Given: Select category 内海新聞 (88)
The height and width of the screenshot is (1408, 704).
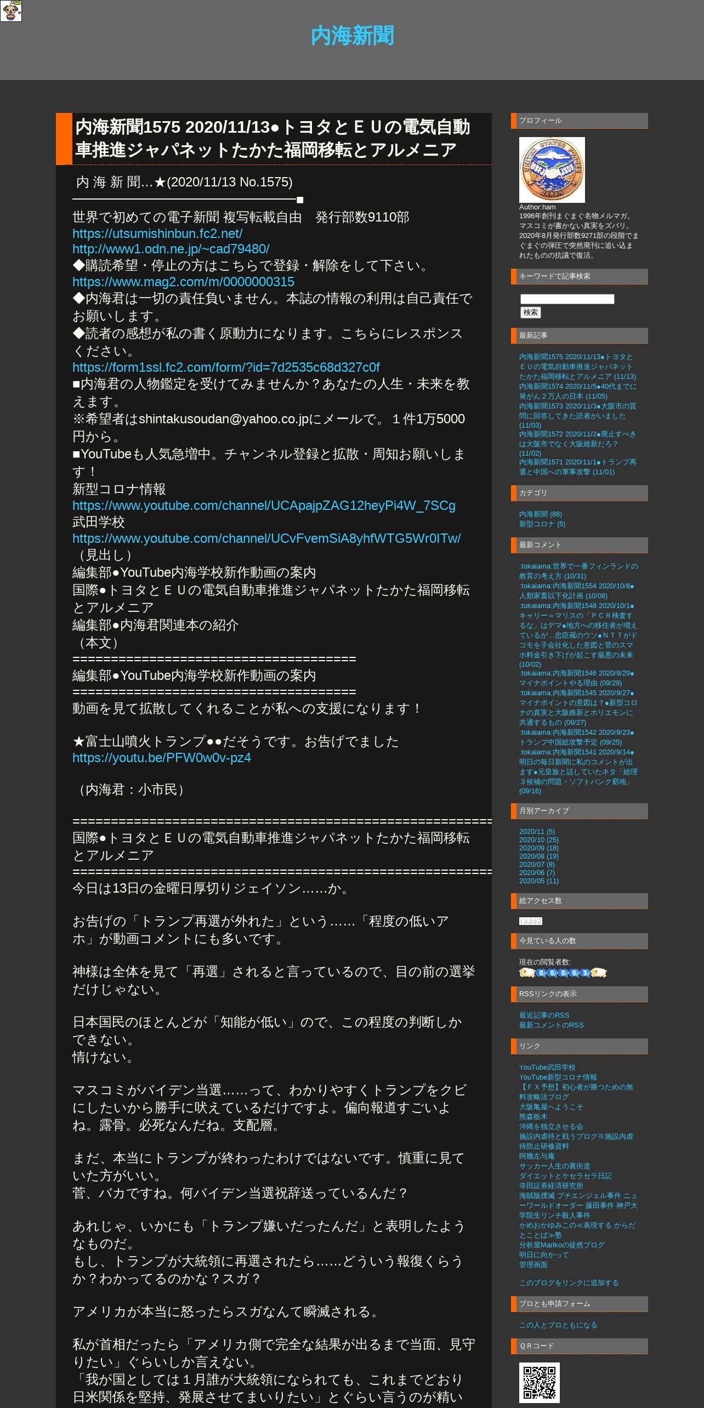Looking at the screenshot, I should click(540, 514).
